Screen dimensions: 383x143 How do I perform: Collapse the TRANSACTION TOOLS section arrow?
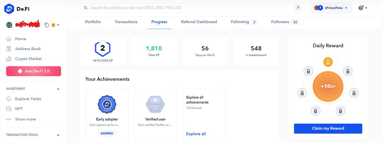(58, 135)
